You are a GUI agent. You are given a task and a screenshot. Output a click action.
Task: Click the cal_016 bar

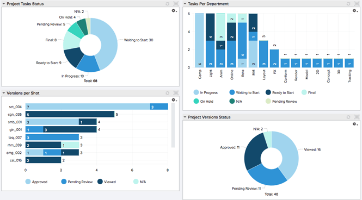(x=43, y=160)
